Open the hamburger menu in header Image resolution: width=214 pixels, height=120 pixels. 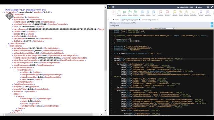point(113,7)
